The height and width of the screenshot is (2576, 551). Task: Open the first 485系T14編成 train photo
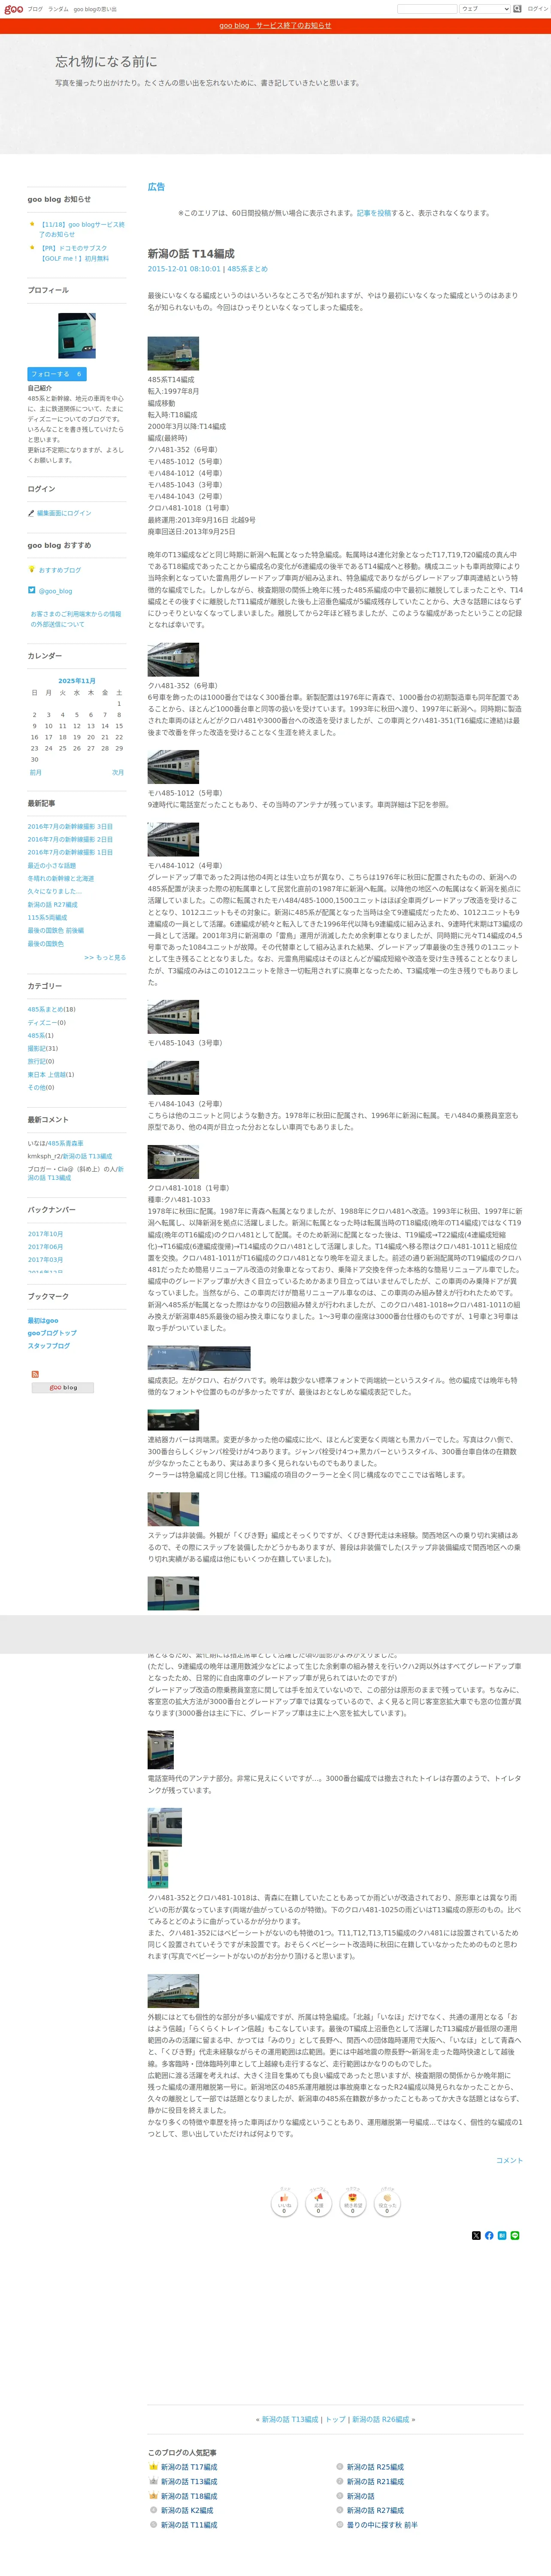point(173,353)
